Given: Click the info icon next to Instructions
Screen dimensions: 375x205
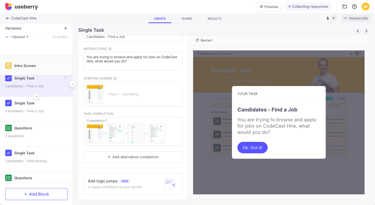Looking at the screenshot, I should tap(110, 49).
